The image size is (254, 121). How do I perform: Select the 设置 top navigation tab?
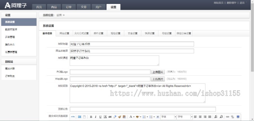113,7
